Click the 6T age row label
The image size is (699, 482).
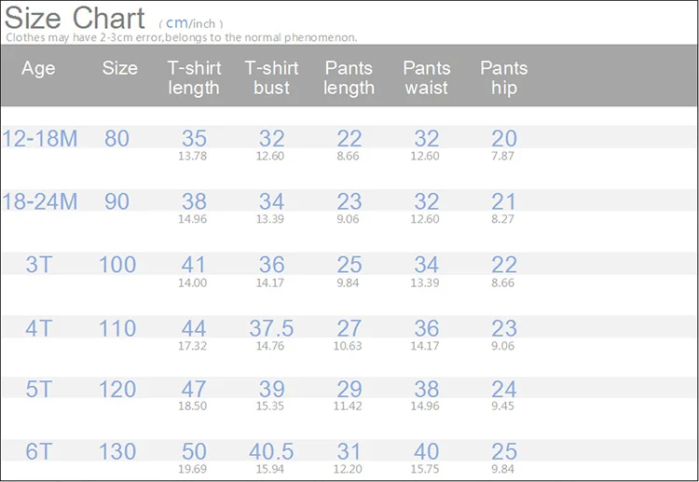39,452
